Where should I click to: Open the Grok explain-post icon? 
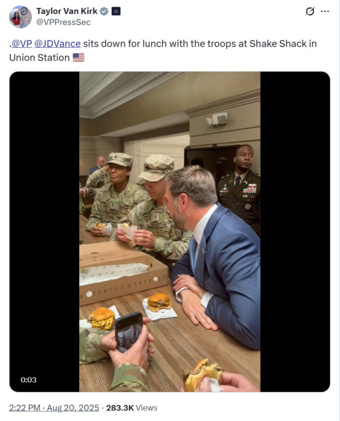(310, 11)
